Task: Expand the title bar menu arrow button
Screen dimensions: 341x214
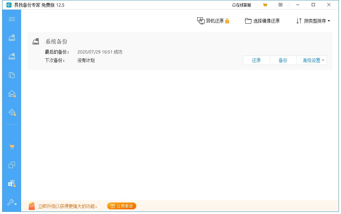Action: tap(280, 5)
